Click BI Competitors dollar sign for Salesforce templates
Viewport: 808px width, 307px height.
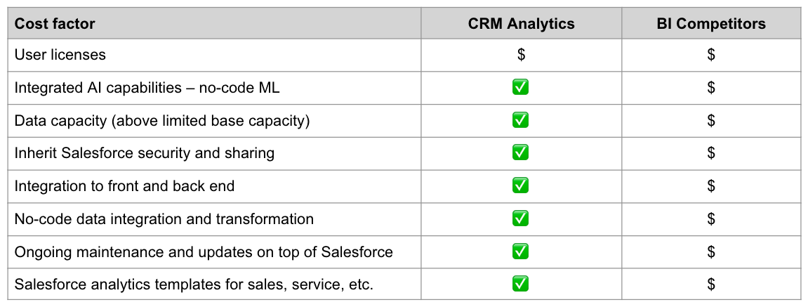[710, 284]
